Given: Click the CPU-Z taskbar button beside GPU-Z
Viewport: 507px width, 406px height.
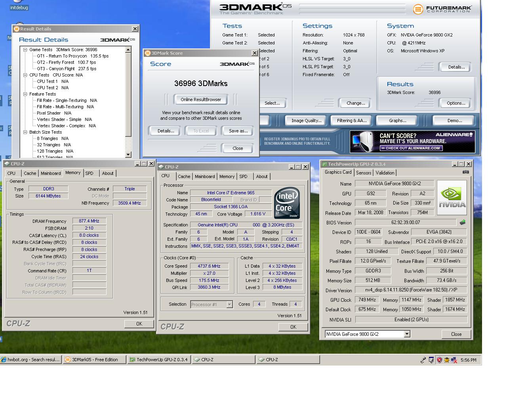Looking at the screenshot, I should [224, 360].
